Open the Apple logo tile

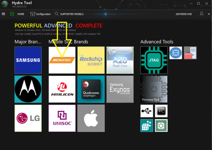point(91,118)
